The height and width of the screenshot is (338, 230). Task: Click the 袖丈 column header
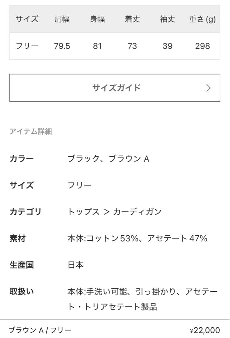tap(167, 19)
